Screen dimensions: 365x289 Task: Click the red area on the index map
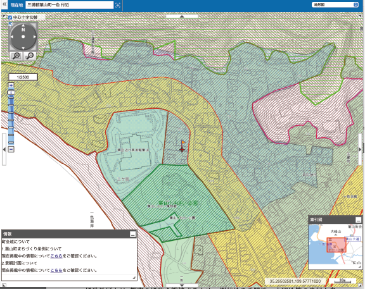pyautogui.click(x=336, y=245)
